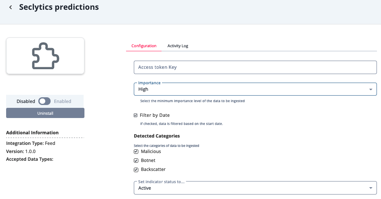Click the filtered by start date help text
This screenshot has width=381, height=199.
(182, 124)
